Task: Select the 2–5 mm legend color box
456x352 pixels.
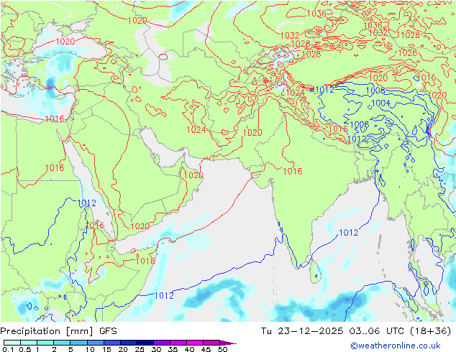Action: [62, 343]
